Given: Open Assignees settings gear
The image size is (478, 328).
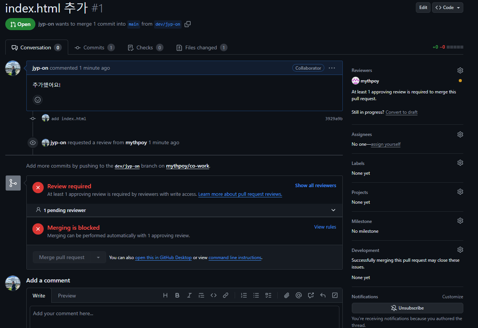Looking at the screenshot, I should (x=460, y=134).
